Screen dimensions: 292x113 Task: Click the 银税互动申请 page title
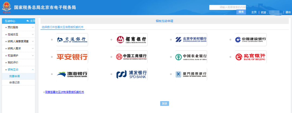[x=165, y=21]
